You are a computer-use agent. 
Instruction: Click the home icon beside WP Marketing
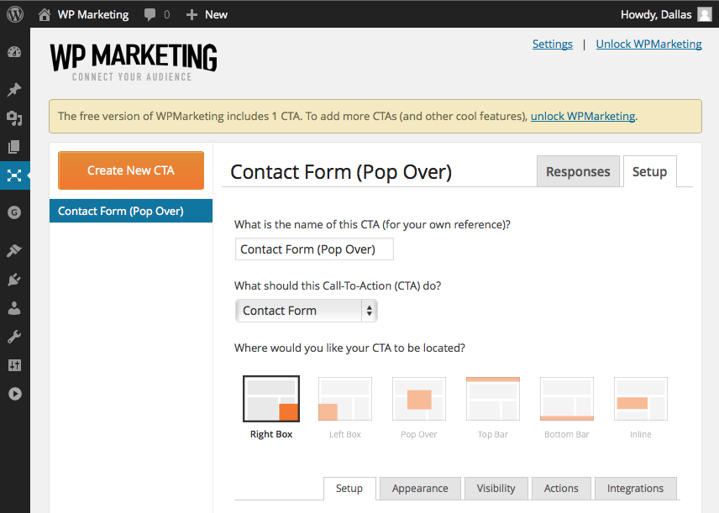click(x=45, y=14)
